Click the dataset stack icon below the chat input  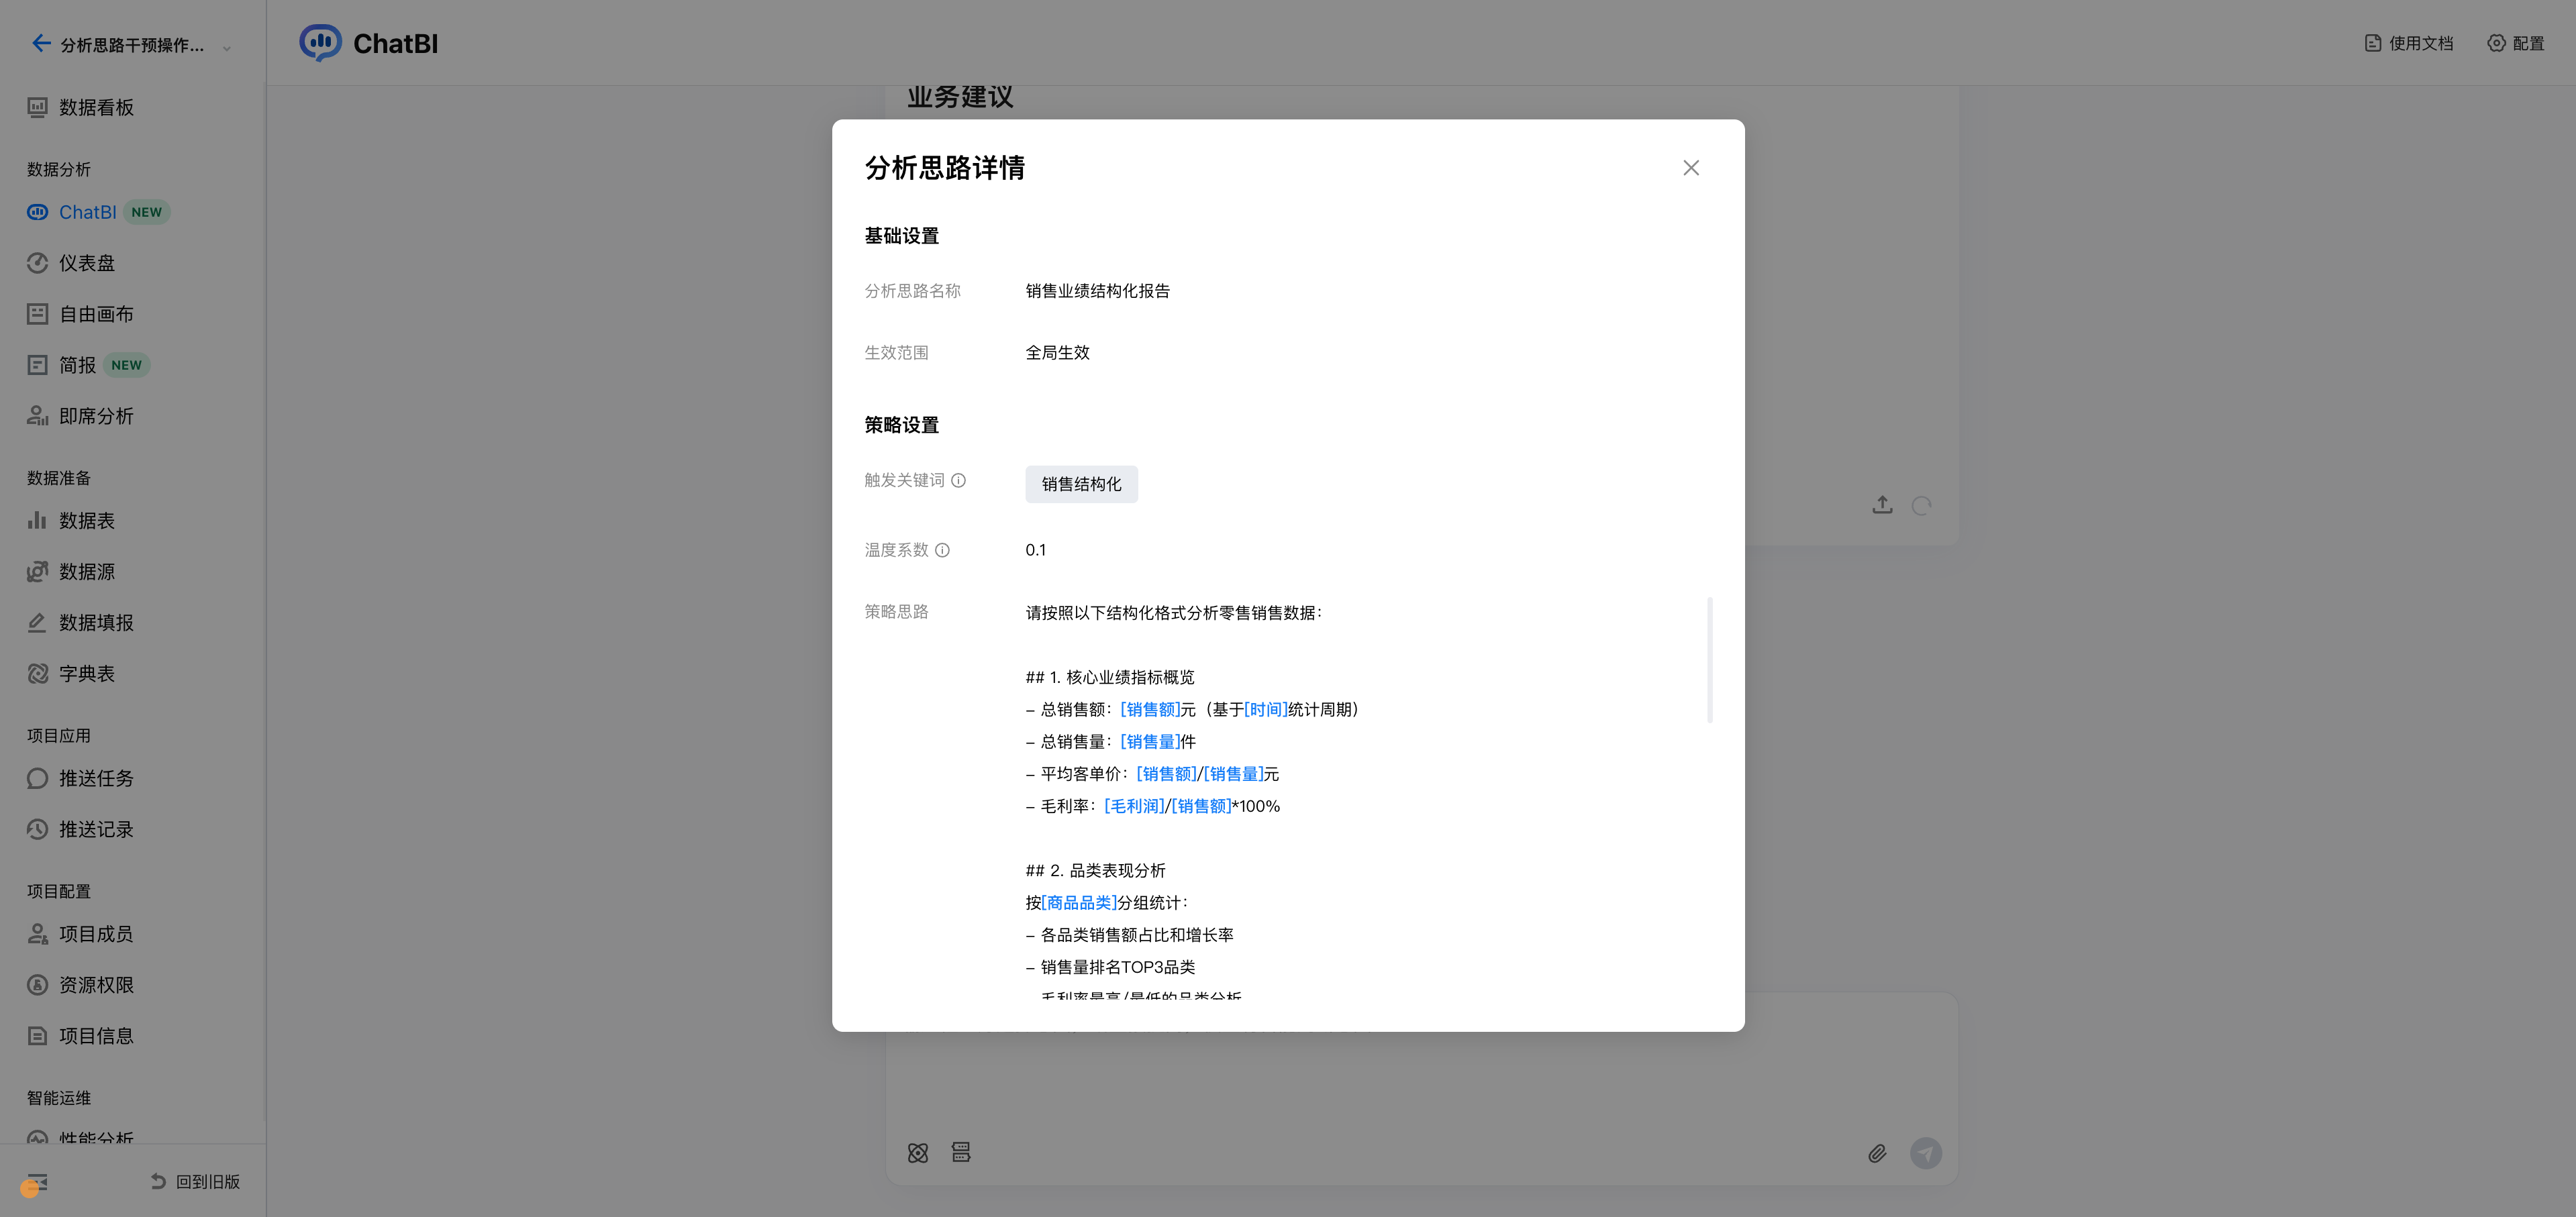point(961,1153)
